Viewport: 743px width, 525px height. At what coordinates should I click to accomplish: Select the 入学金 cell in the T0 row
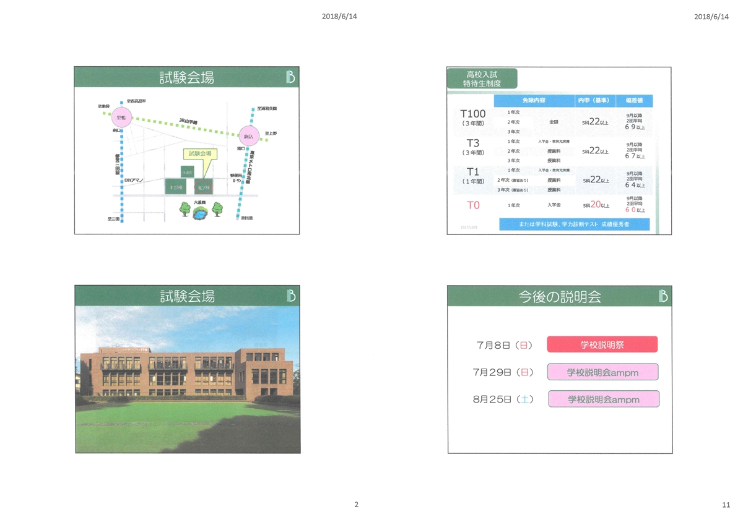(554, 205)
